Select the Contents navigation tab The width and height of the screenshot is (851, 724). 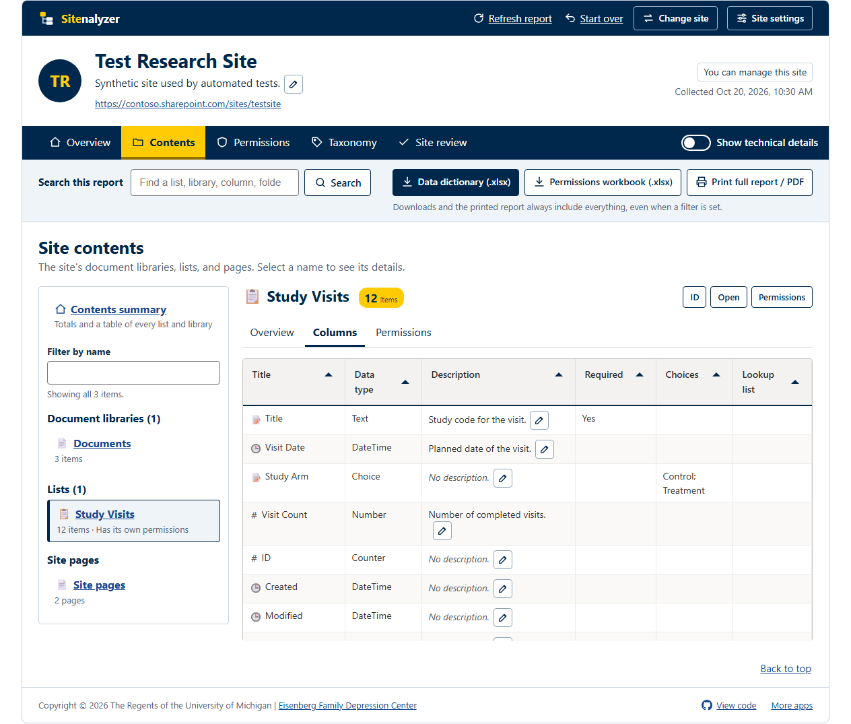pyautogui.click(x=164, y=143)
